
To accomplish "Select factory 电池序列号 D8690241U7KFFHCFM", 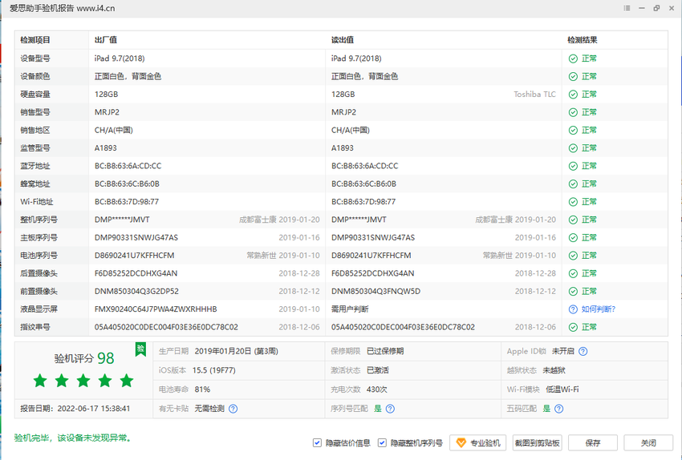I will pyautogui.click(x=135, y=256).
